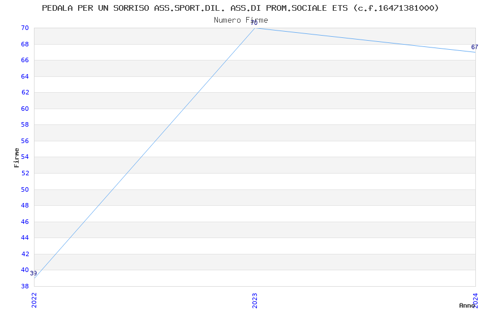This screenshot has width=481, height=311.
Task: Click the data label 70 at the 2023 peak
Action: pos(254,23)
